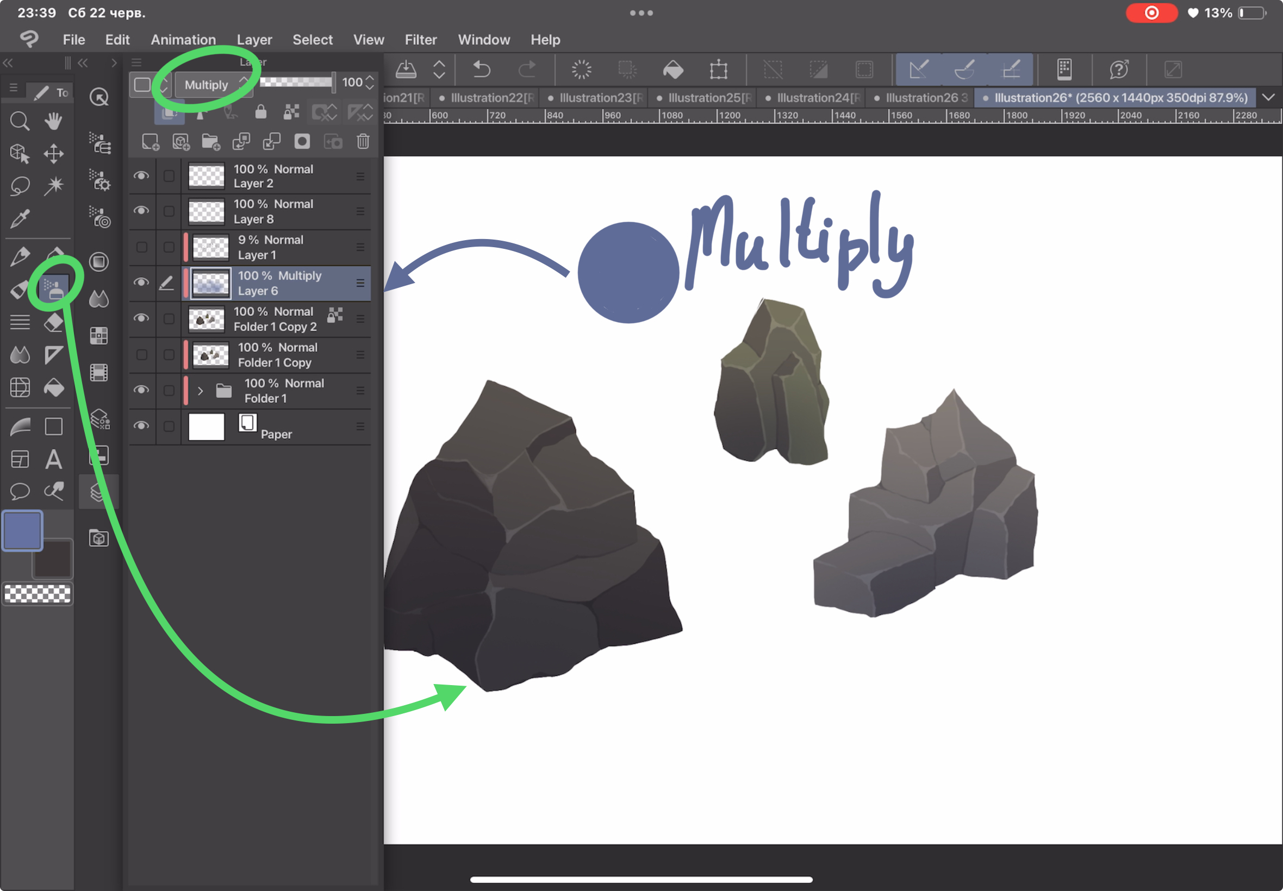
Task: Toggle the Lock Layer icon
Action: coord(261,112)
